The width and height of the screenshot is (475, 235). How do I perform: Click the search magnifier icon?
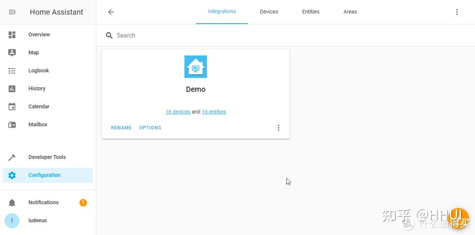[109, 36]
